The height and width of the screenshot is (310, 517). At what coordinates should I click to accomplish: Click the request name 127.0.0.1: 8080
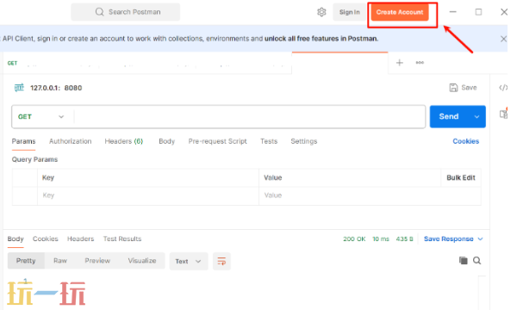(x=56, y=88)
